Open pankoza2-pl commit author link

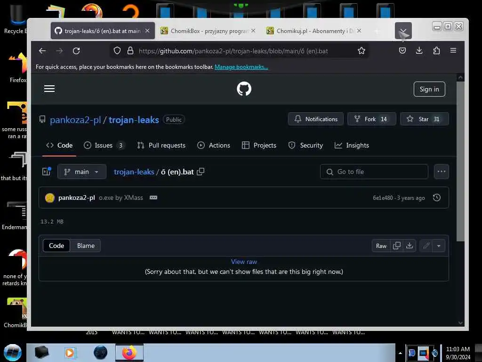pos(77,197)
